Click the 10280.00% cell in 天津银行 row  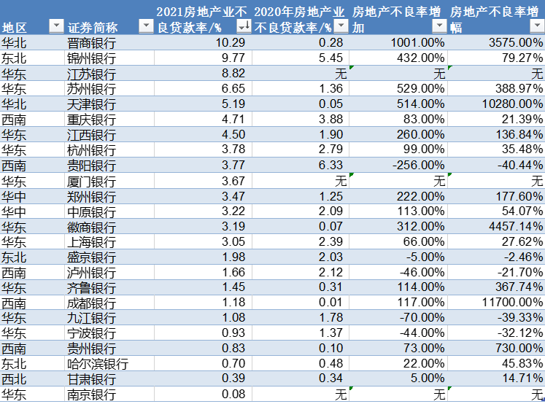coord(496,104)
